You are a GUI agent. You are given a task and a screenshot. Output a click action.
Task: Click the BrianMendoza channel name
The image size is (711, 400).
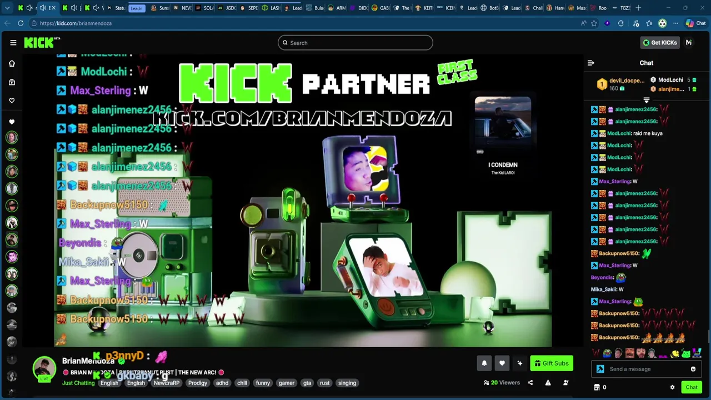(x=88, y=361)
